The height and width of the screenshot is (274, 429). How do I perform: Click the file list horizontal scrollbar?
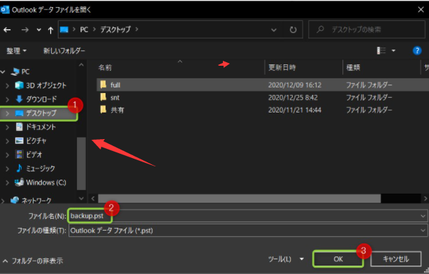click(240, 199)
